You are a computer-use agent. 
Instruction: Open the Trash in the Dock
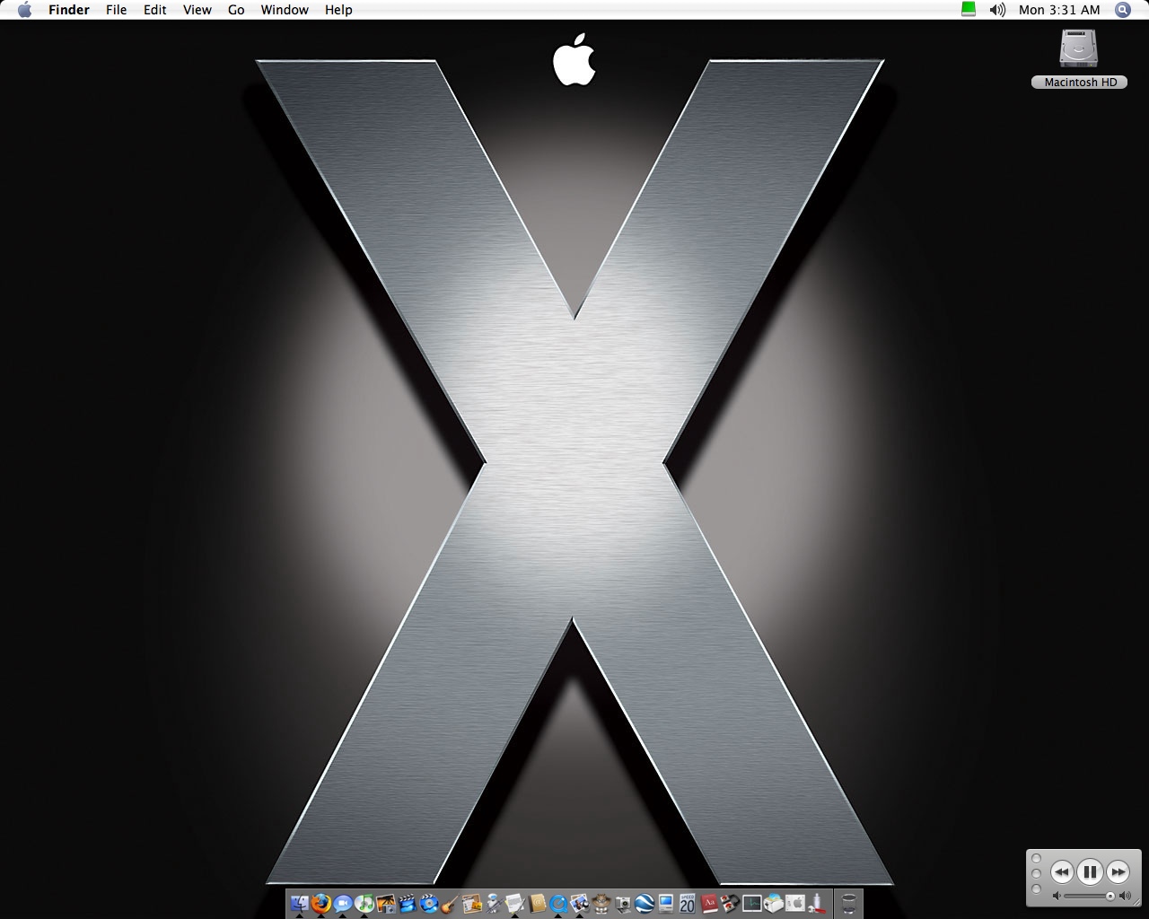click(x=848, y=903)
